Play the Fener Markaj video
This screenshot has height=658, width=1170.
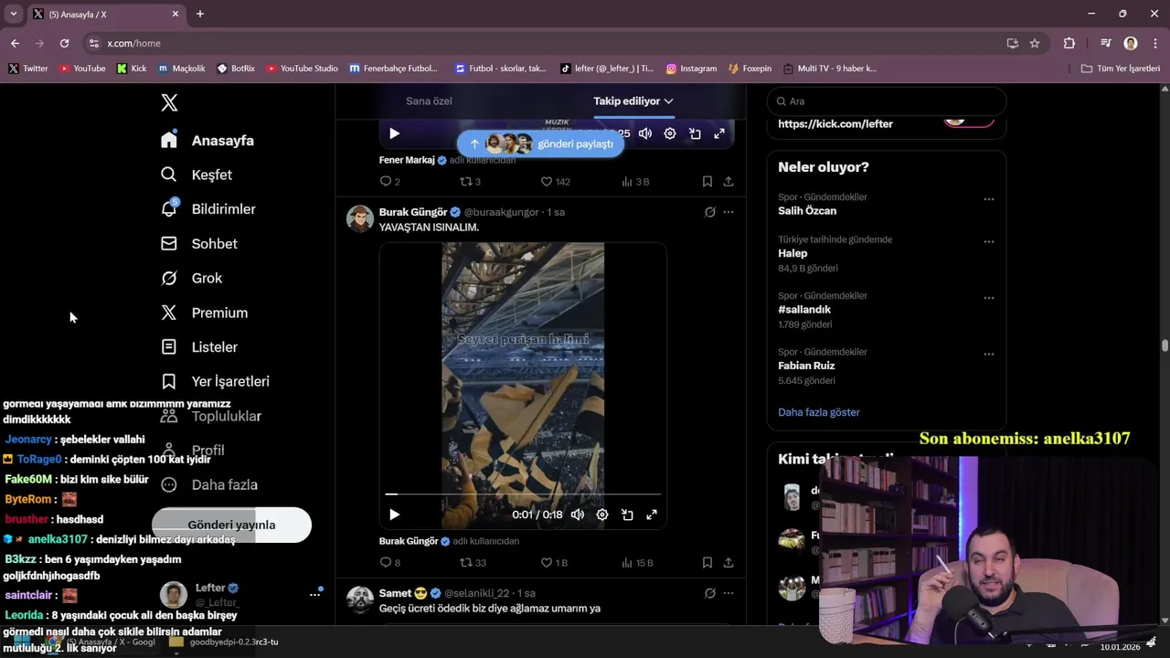tap(394, 133)
